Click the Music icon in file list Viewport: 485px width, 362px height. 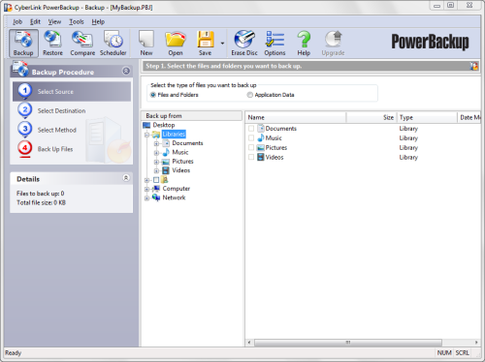pos(261,137)
